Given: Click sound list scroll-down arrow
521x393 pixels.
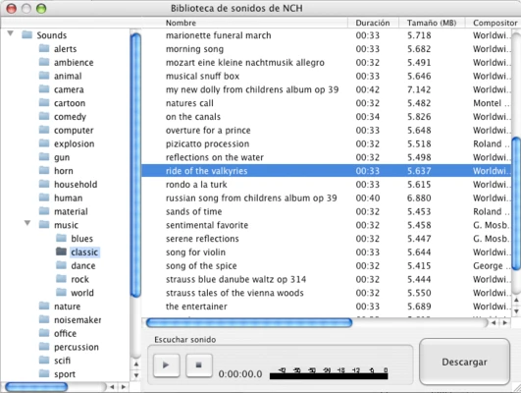Looking at the screenshot, I should click(516, 311).
